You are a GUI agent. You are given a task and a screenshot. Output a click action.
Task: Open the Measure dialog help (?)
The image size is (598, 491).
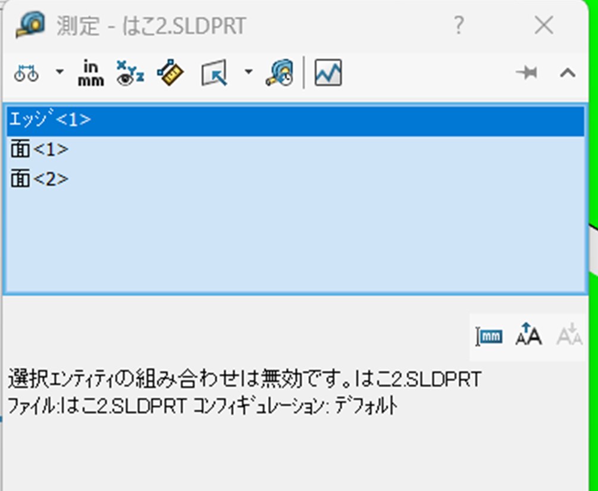(459, 26)
